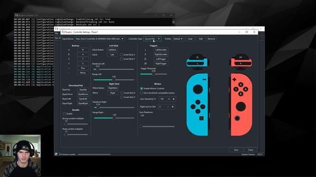
Task: Rebind the X button mapping
Action: click(x=83, y=59)
